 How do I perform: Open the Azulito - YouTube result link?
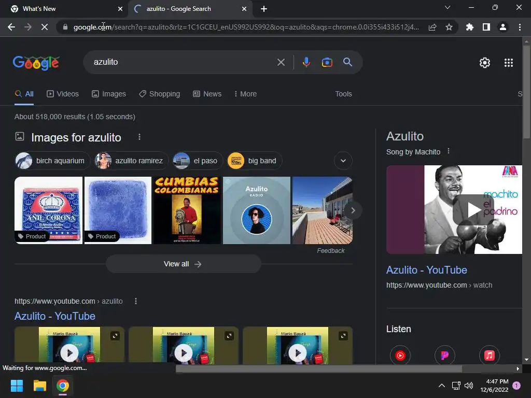(55, 316)
